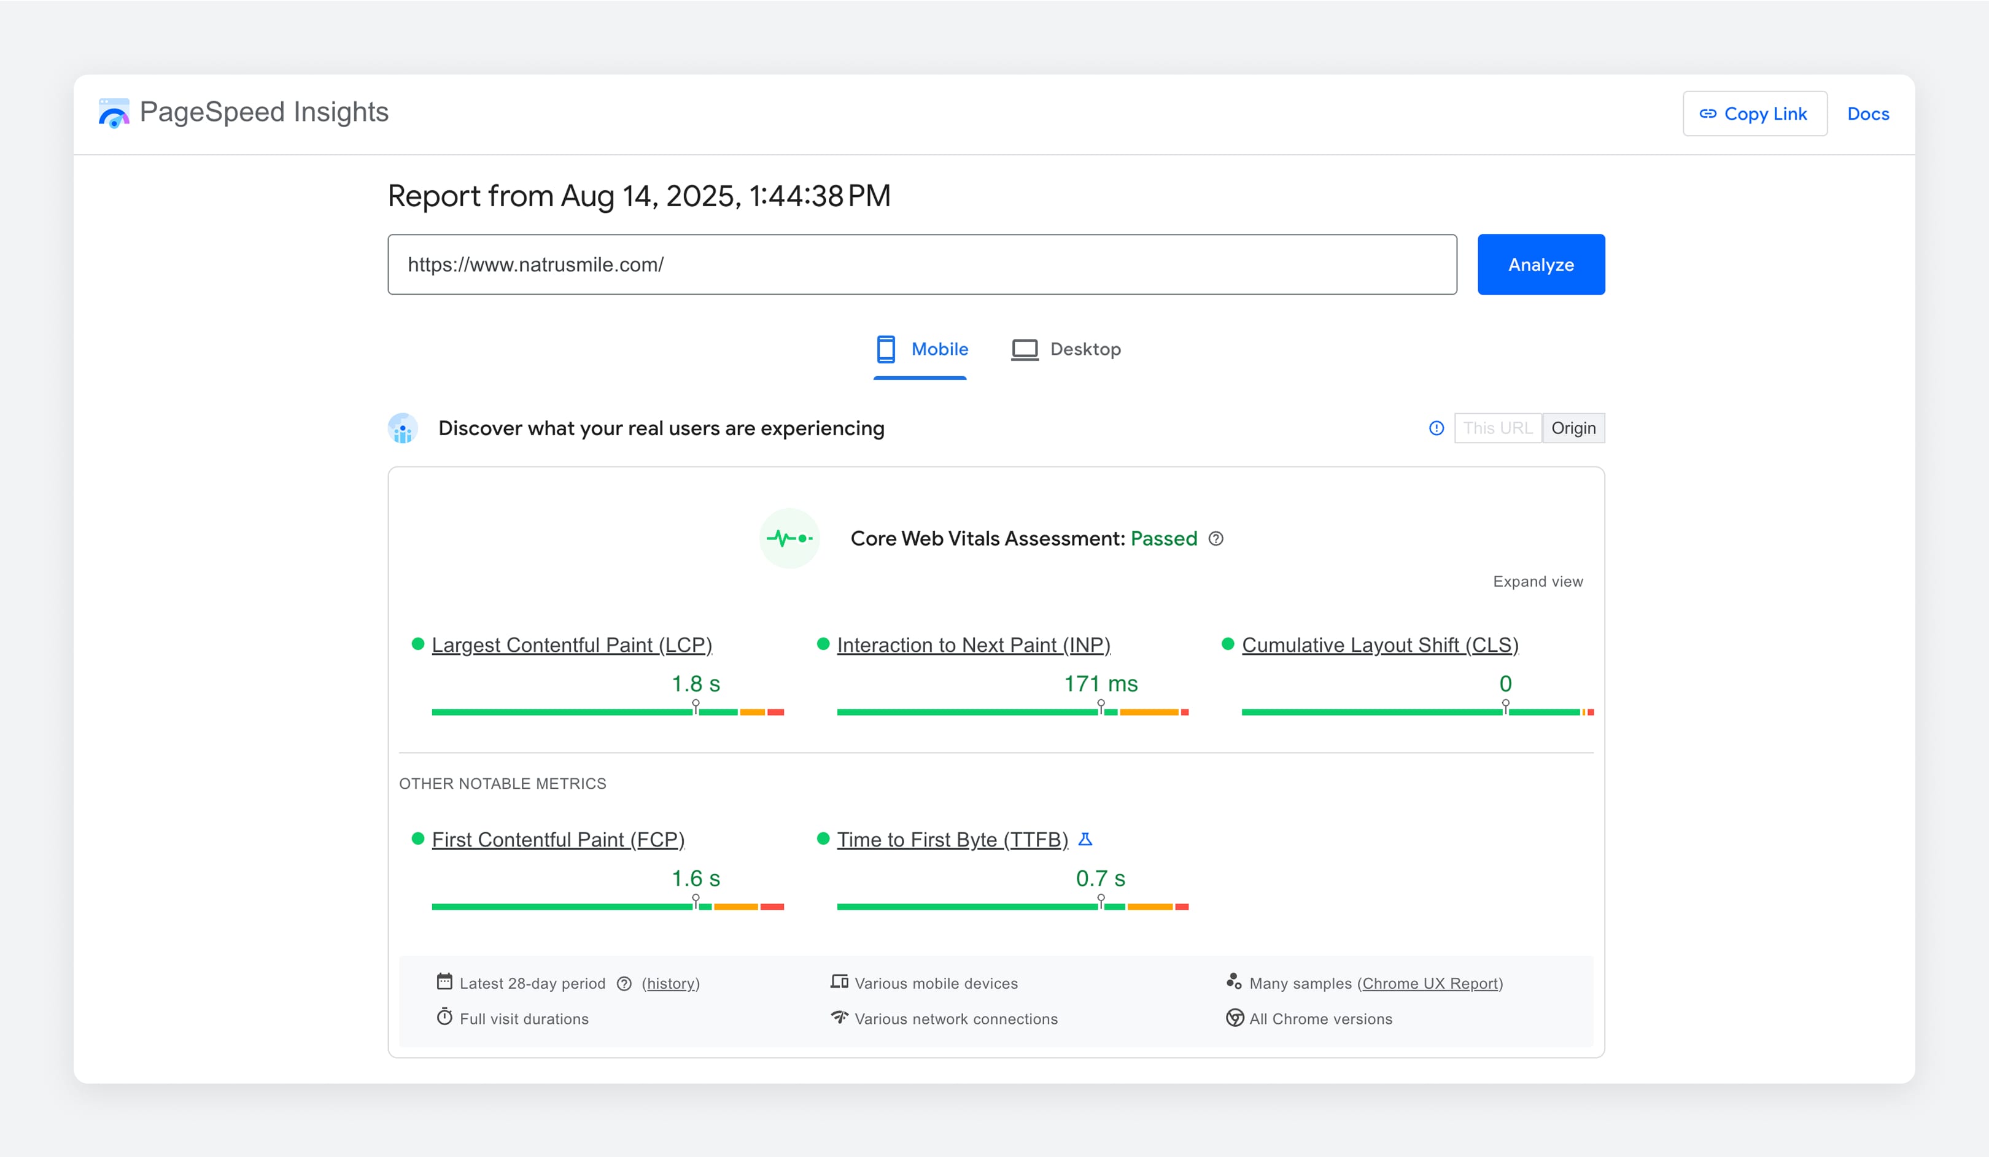1989x1157 pixels.
Task: Click Expand view
Action: [x=1538, y=582]
